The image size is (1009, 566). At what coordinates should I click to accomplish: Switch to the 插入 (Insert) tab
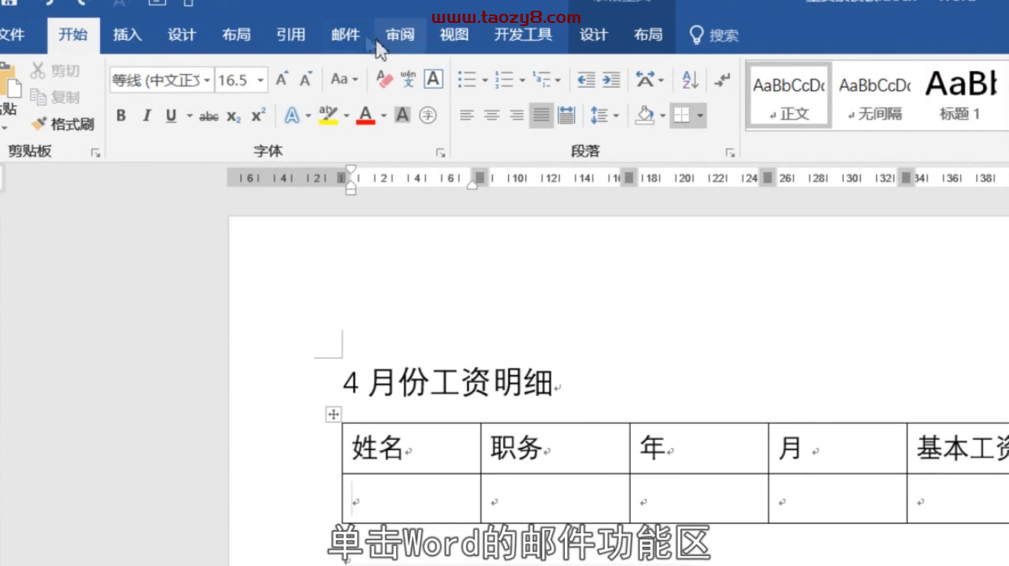click(x=128, y=34)
